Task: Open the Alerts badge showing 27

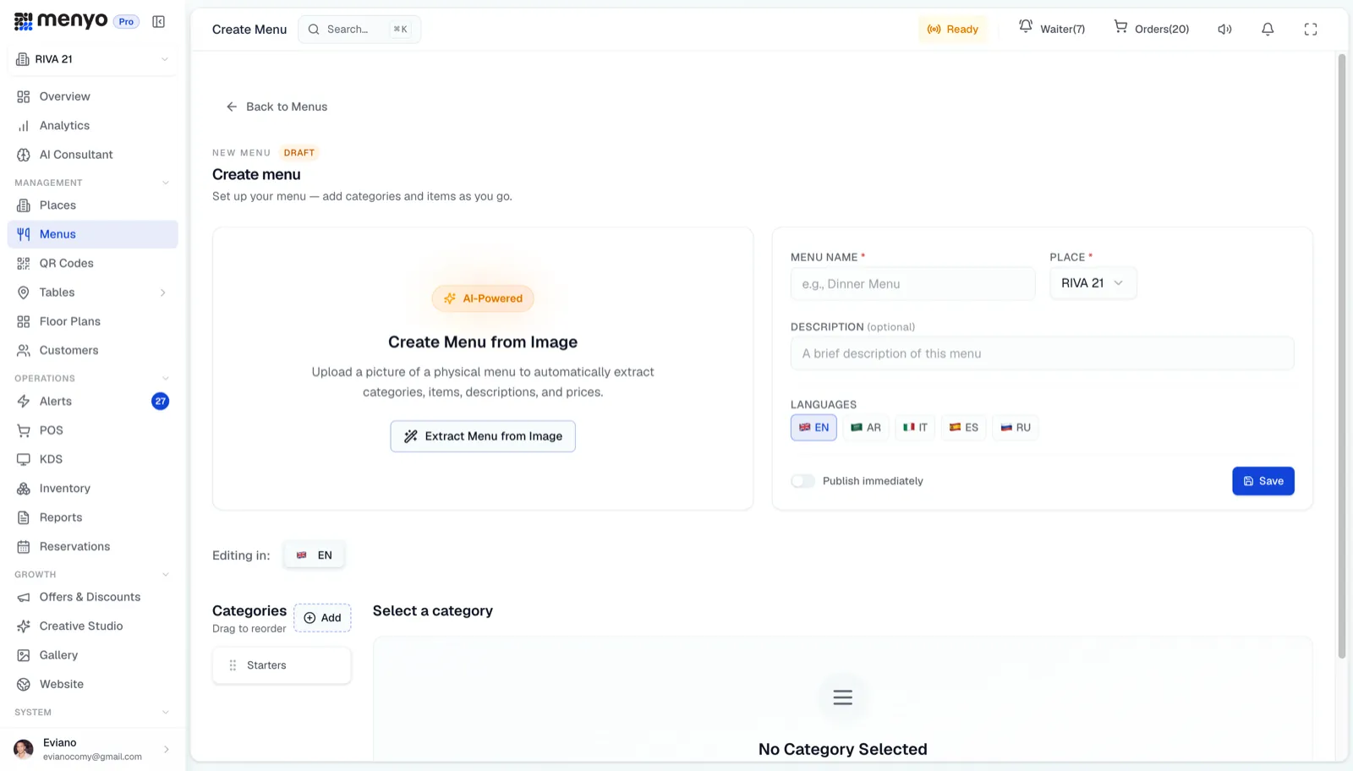Action: [160, 401]
